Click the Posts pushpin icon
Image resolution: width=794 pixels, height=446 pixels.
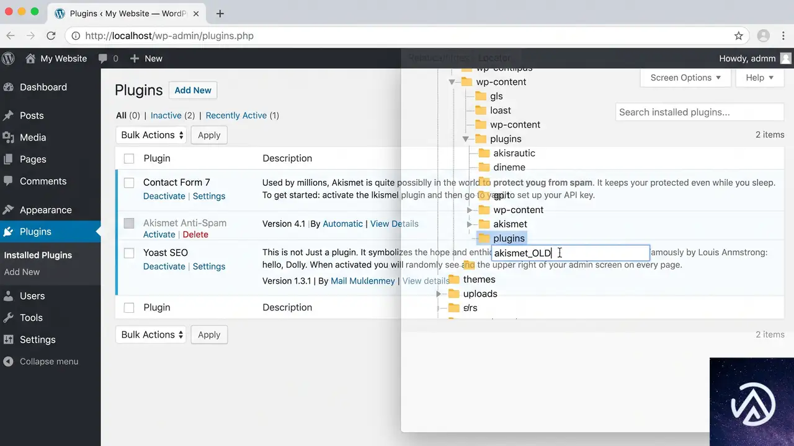click(9, 116)
